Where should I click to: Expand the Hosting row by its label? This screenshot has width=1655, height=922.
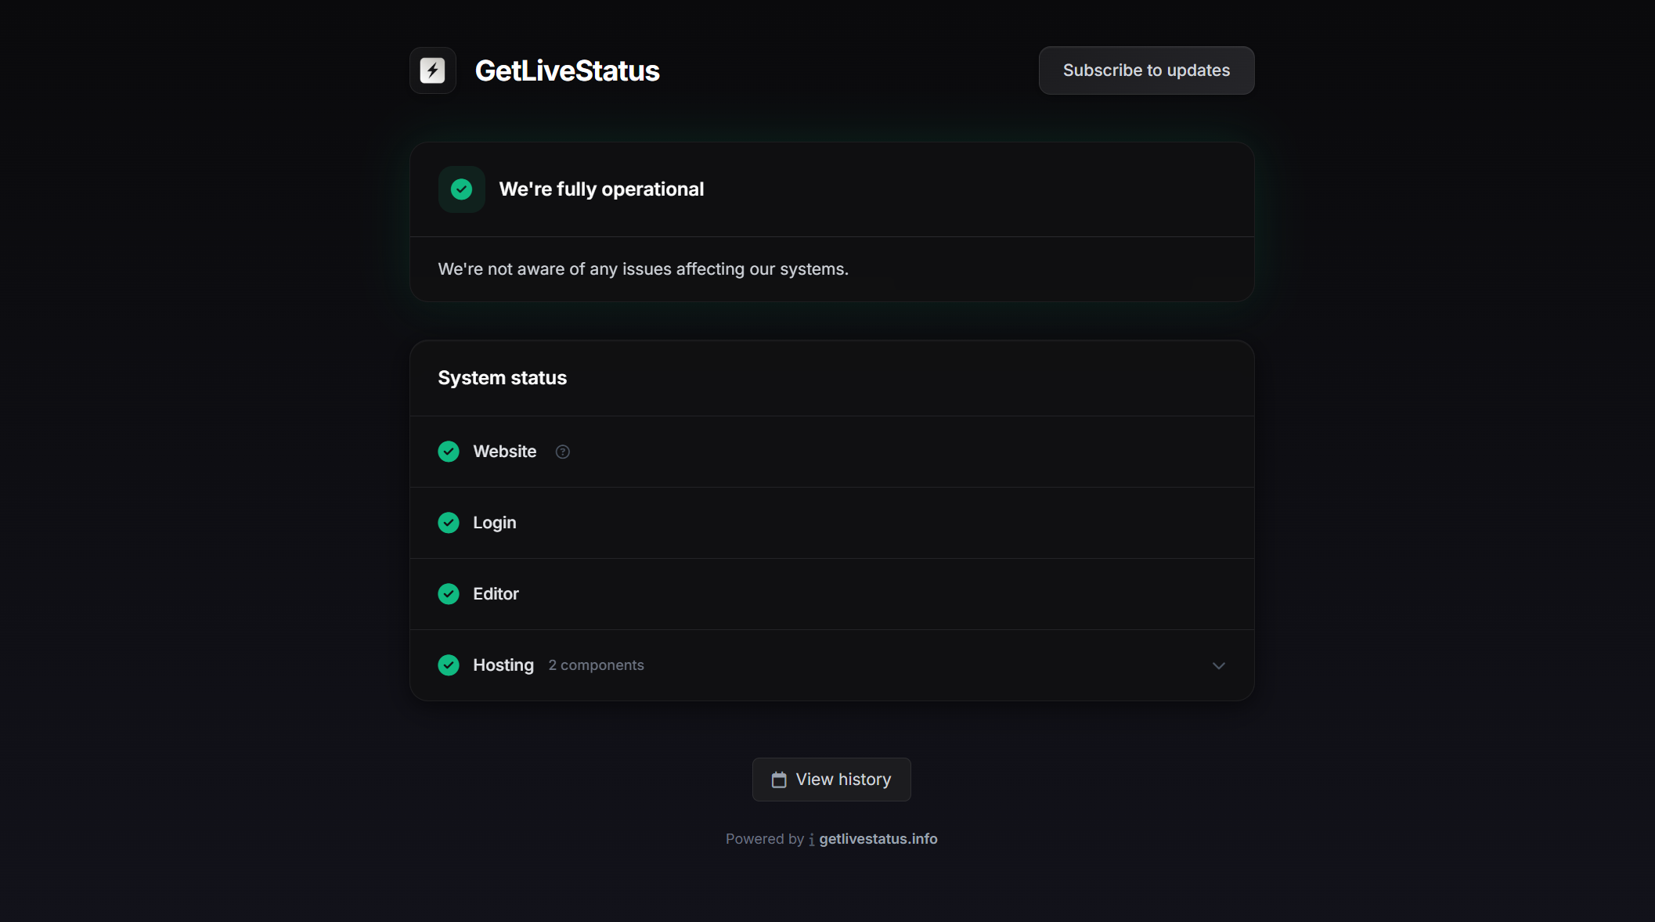503,665
